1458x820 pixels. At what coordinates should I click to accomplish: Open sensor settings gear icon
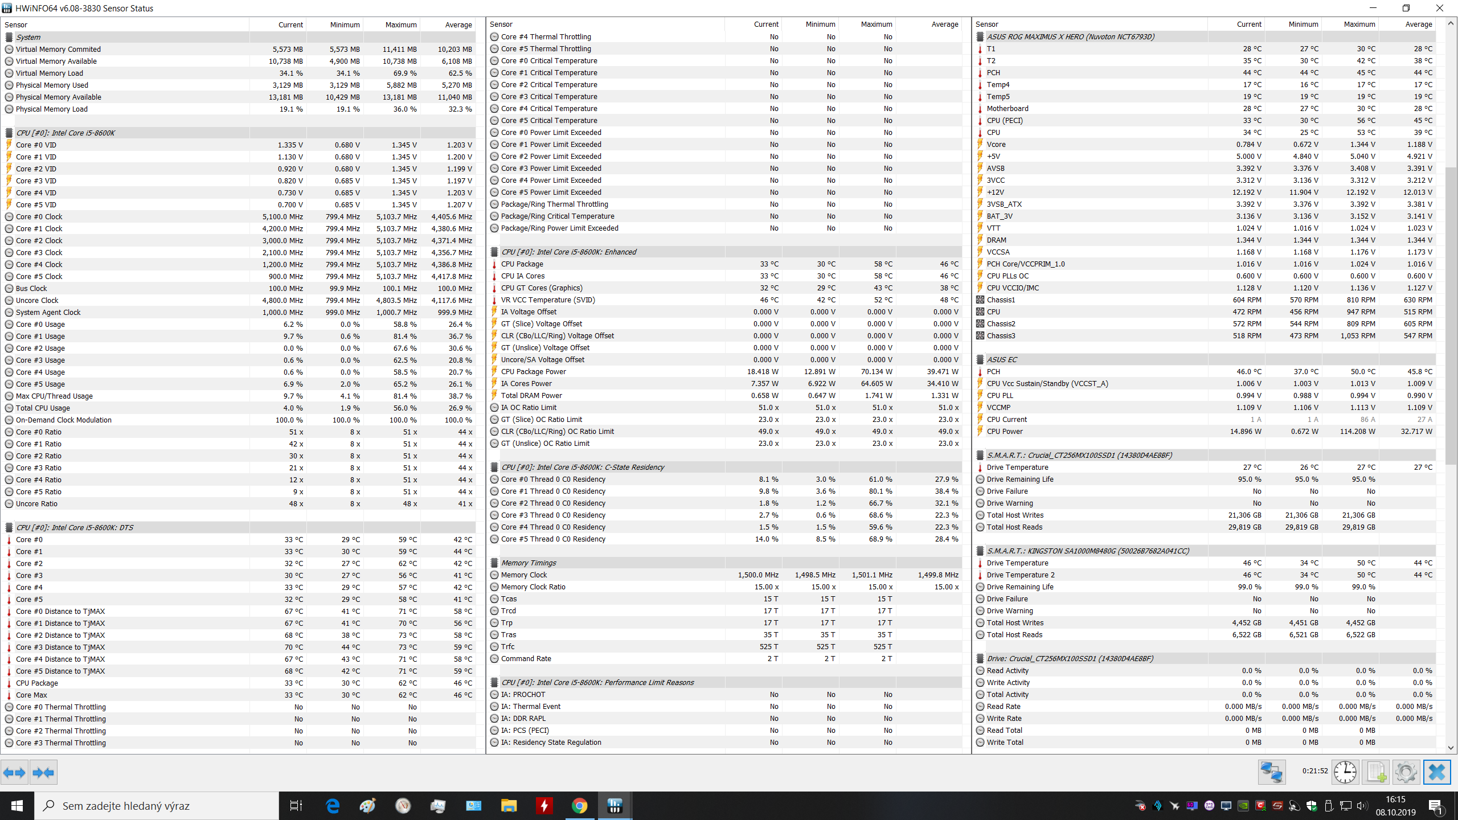[1406, 772]
